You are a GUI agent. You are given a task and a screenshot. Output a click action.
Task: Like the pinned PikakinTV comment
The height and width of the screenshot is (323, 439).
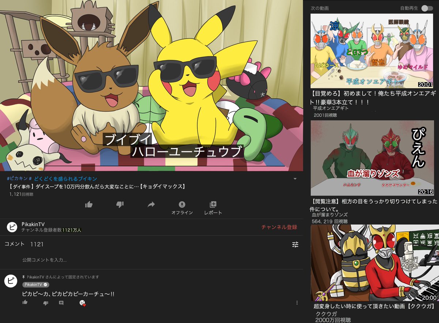25,302
